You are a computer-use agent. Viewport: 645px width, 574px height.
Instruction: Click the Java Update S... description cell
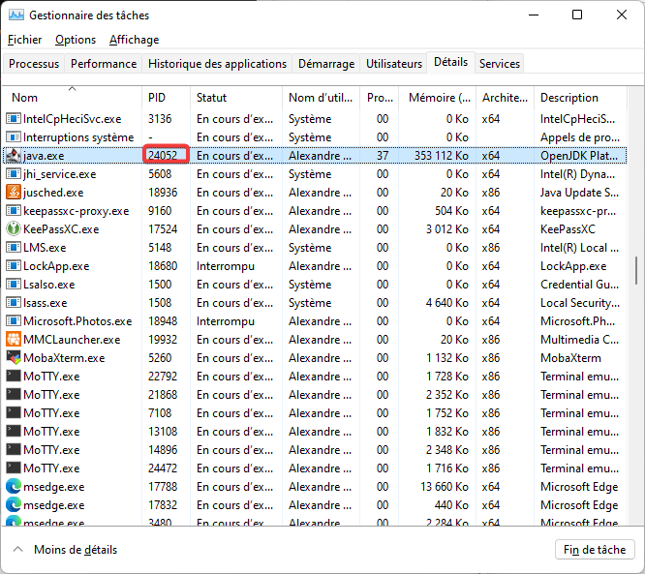point(579,192)
